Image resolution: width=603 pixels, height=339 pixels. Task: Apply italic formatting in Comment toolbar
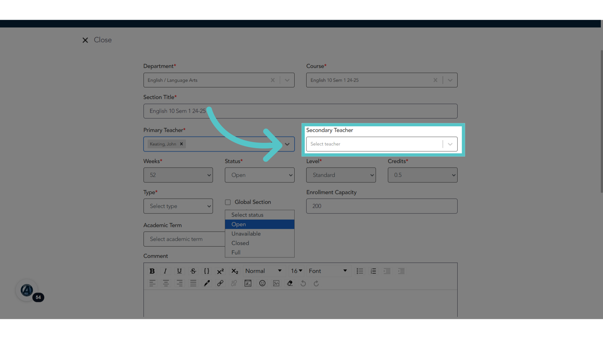(165, 271)
